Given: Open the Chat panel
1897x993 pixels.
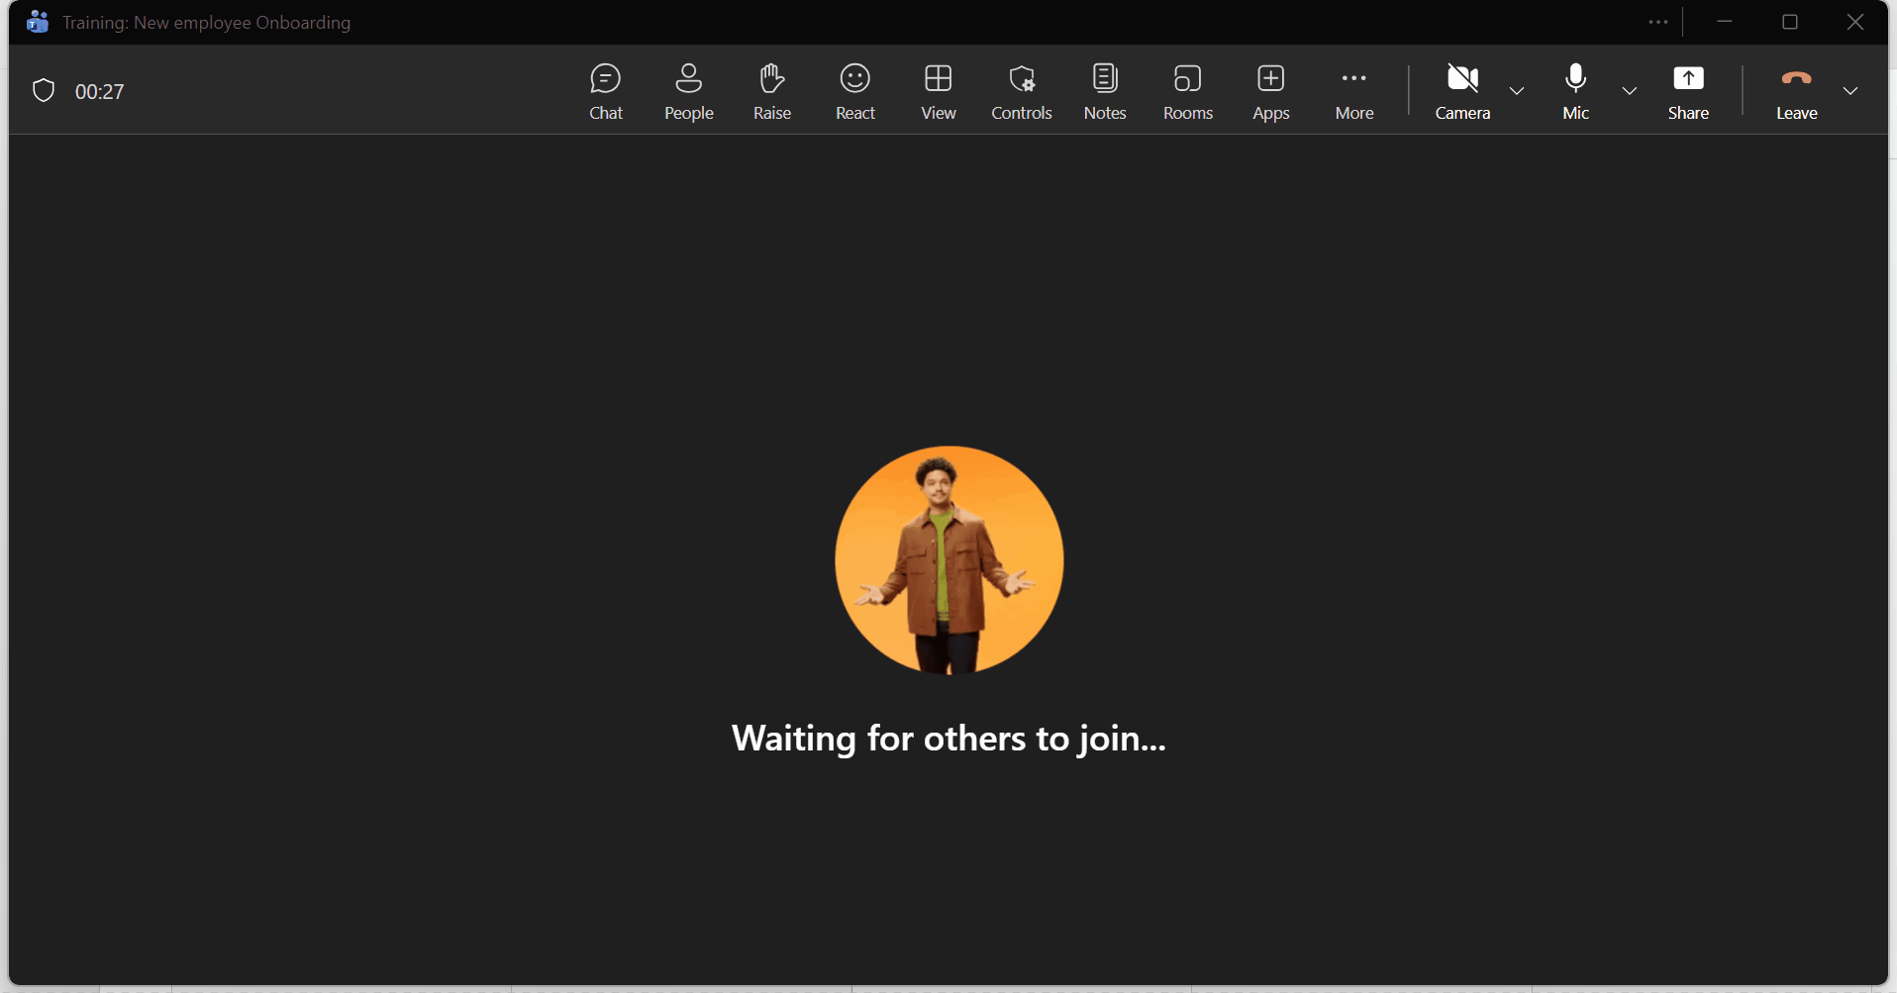Looking at the screenshot, I should 605,91.
